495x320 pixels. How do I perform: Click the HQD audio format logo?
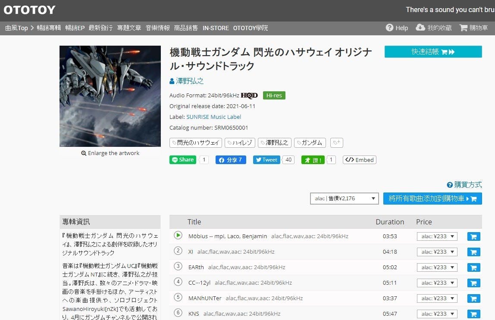[x=249, y=95]
